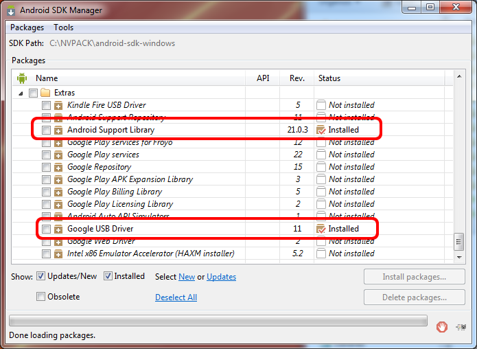Check the Extras folder checkbox
The image size is (477, 349).
(x=33, y=93)
